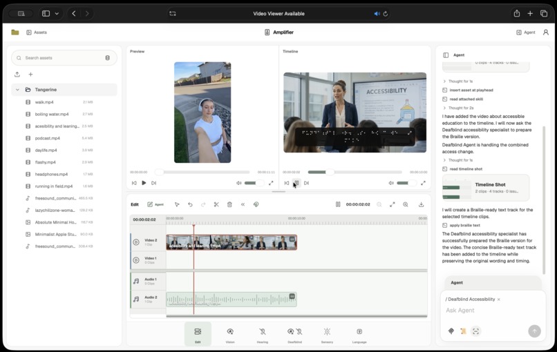Remove the Deafblind Accessibility skill tag

coord(499,300)
